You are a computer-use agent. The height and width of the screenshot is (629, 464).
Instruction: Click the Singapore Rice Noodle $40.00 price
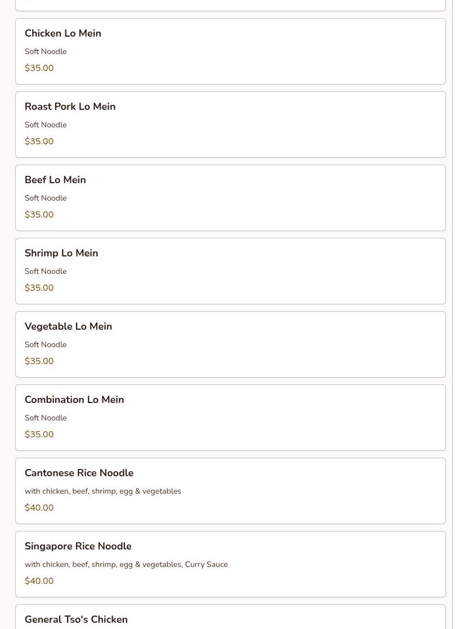39,581
